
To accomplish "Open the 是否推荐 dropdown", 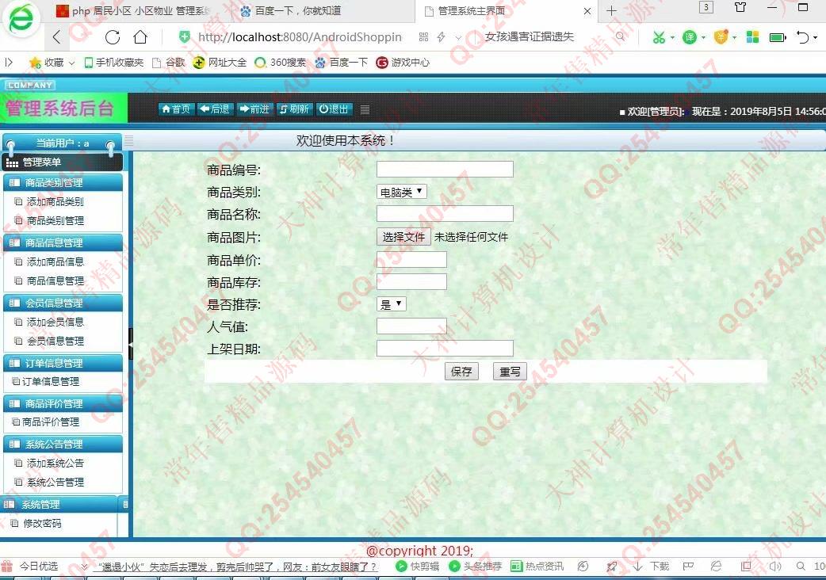I will 392,304.
